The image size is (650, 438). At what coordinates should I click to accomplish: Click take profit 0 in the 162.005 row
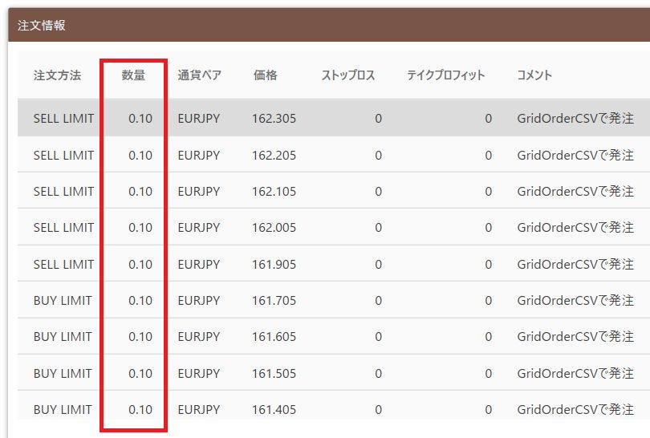[489, 228]
